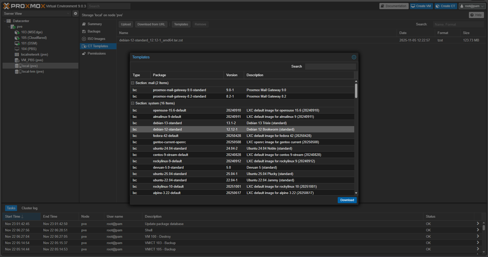The height and width of the screenshot is (257, 488).
Task: Click the Summary book icon
Action: 84,24
